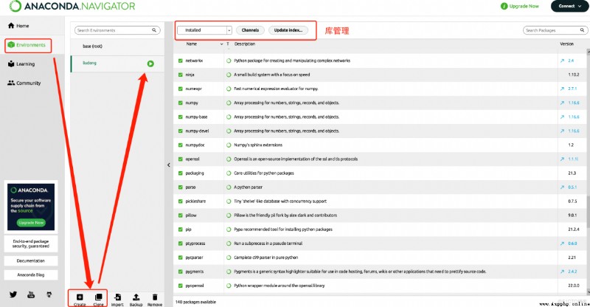Click the upgrade arrow for numexpr version
590x307 pixels.
562,89
